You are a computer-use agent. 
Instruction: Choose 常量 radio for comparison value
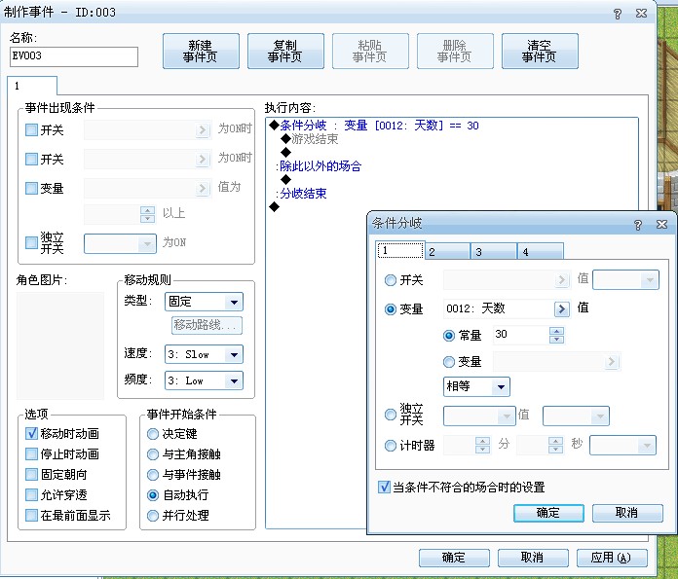point(449,336)
